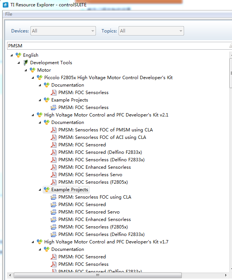Viewport: 232px width, 280px height.
Task: Click CCS icon for v2.1 FOC Sensored project
Action: coord(54,205)
